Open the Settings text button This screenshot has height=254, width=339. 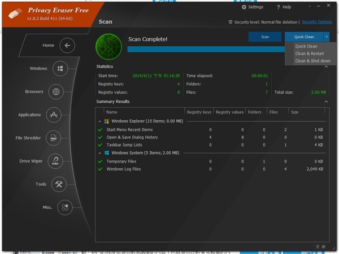point(255,7)
